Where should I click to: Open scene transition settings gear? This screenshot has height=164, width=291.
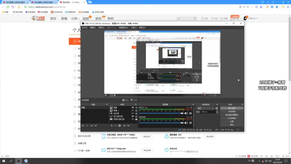coord(216,108)
